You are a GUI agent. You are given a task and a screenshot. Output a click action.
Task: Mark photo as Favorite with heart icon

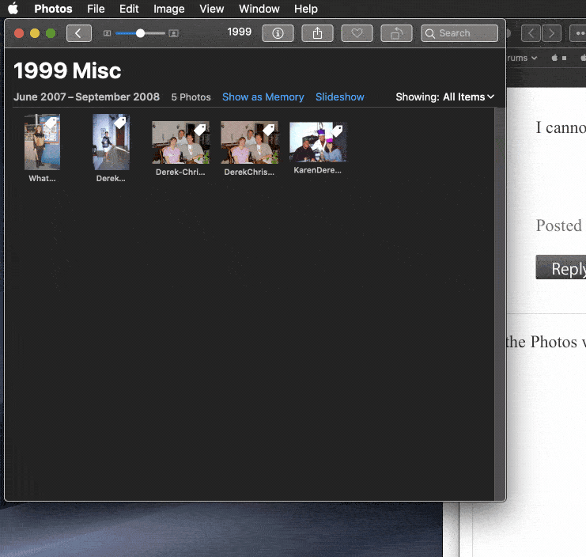click(x=357, y=33)
